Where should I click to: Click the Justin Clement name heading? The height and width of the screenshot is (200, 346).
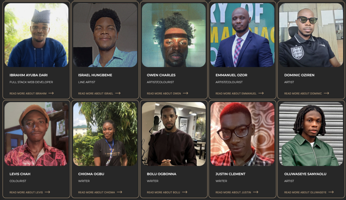230,174
